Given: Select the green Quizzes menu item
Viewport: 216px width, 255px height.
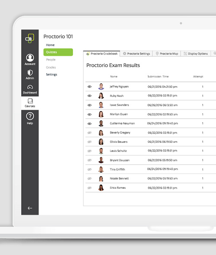Looking at the screenshot, I should click(x=58, y=52).
